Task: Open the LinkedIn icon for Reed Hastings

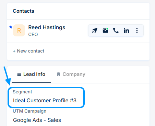Action: click(126, 31)
